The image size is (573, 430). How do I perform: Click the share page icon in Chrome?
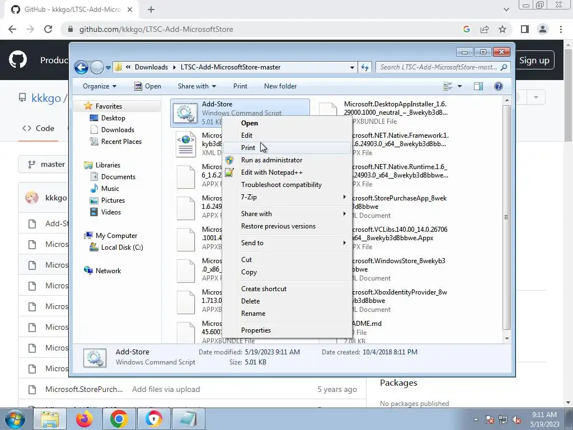click(485, 29)
